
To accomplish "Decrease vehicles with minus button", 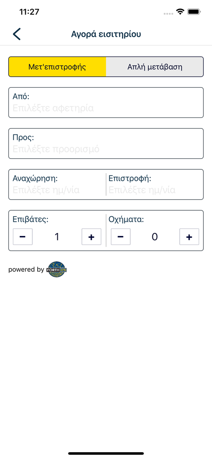I will click(121, 236).
